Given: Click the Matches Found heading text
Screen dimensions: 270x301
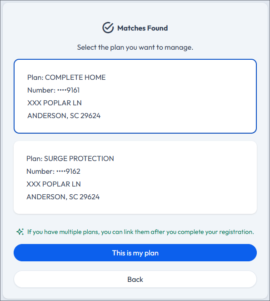Looking at the screenshot, I should point(143,28).
